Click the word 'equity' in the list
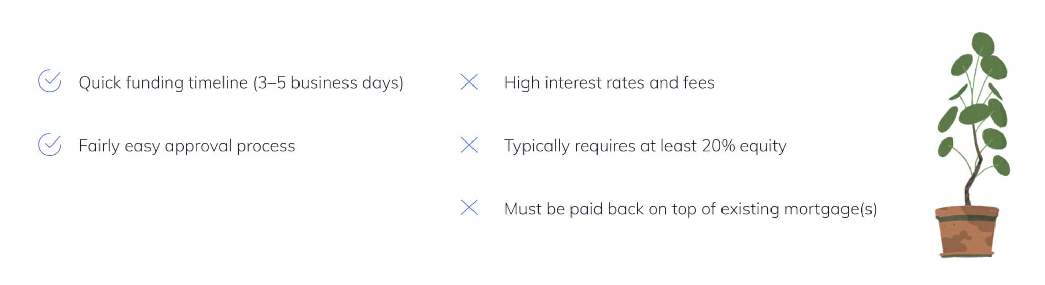 [763, 146]
